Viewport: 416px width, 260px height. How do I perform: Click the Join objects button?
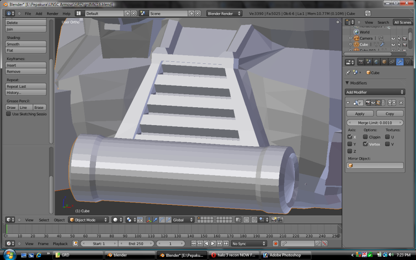(26, 29)
